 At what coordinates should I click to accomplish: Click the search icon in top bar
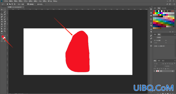[167, 4]
